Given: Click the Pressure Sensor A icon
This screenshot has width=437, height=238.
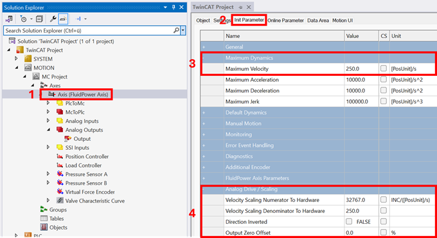Looking at the screenshot, I should pyautogui.click(x=60, y=174).
